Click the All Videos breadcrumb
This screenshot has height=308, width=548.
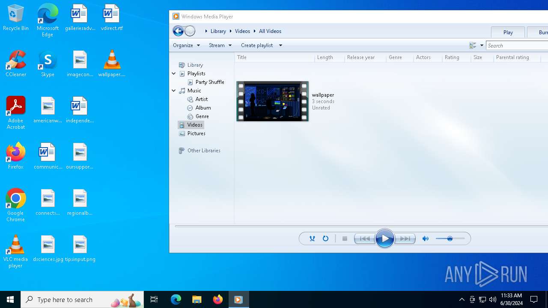pyautogui.click(x=270, y=31)
